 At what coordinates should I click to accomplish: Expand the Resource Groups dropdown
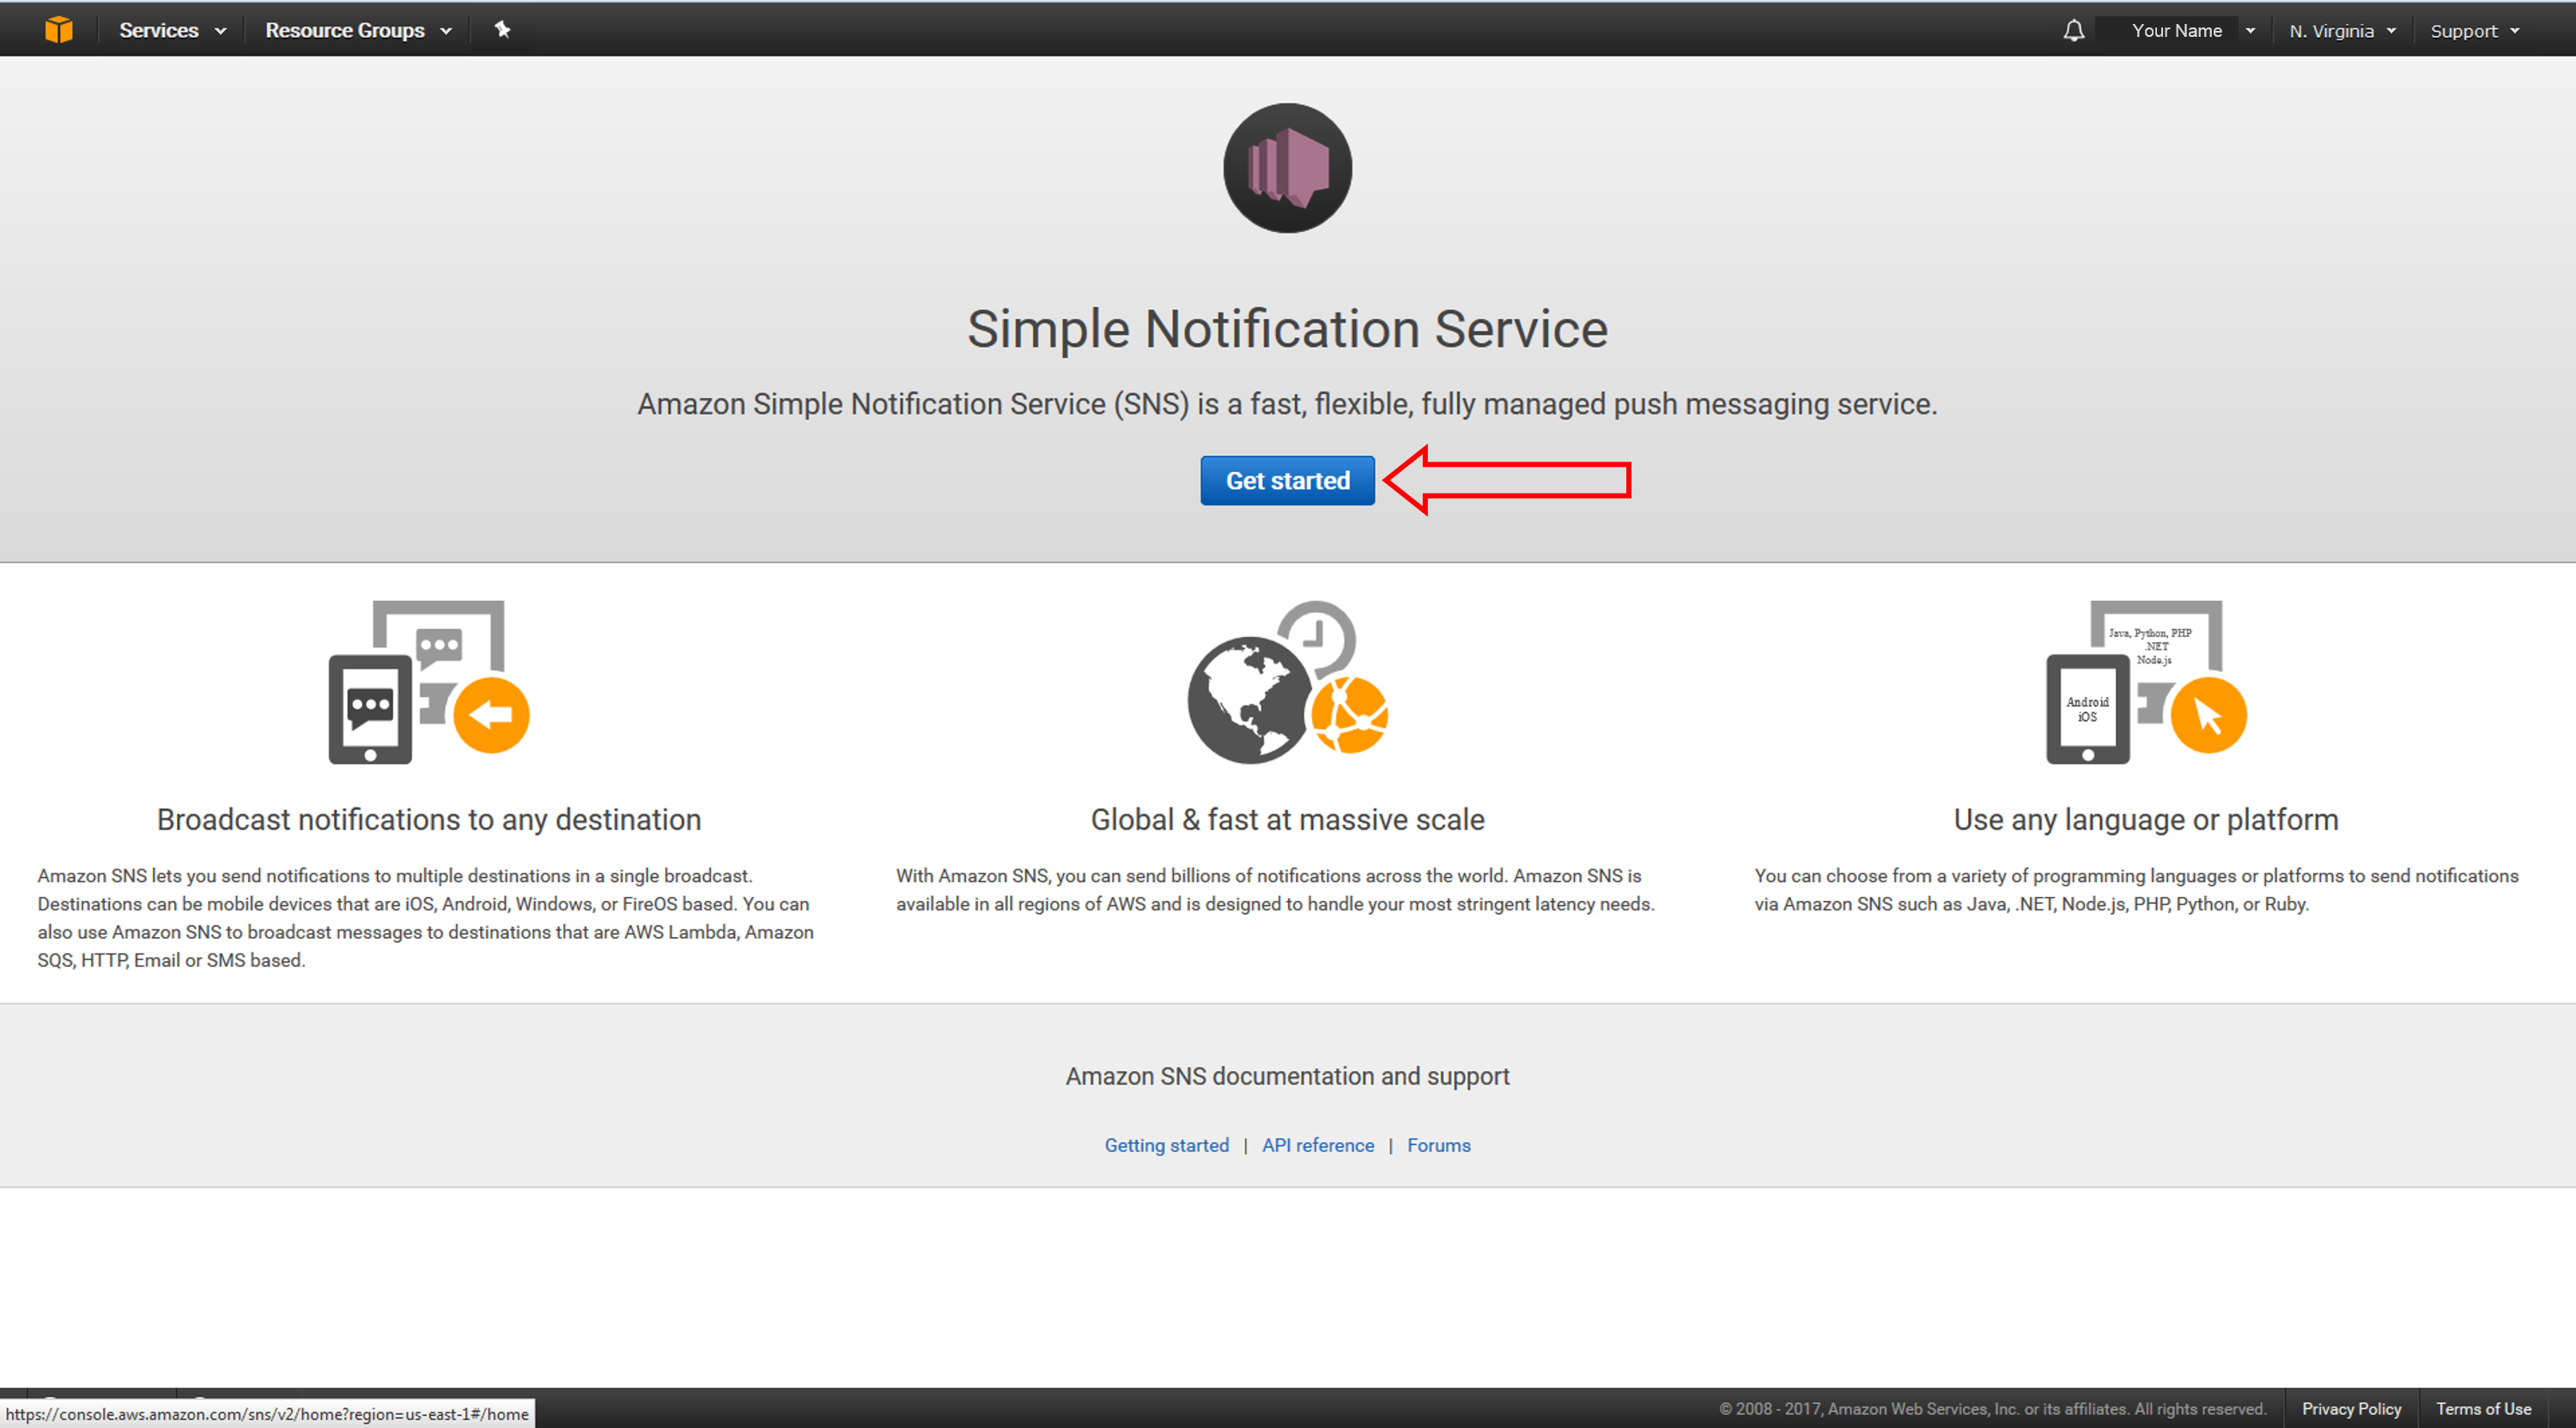coord(357,30)
